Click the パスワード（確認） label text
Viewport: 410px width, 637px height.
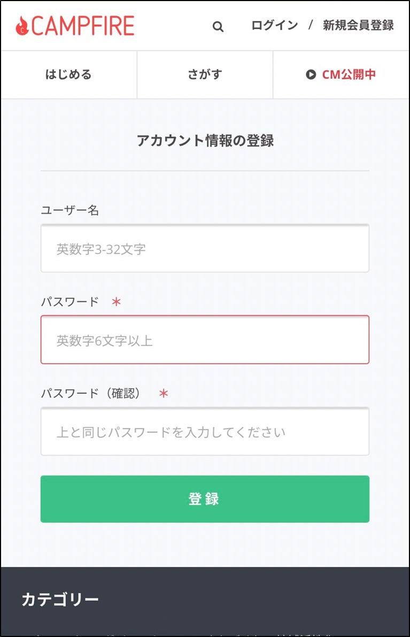click(x=92, y=394)
